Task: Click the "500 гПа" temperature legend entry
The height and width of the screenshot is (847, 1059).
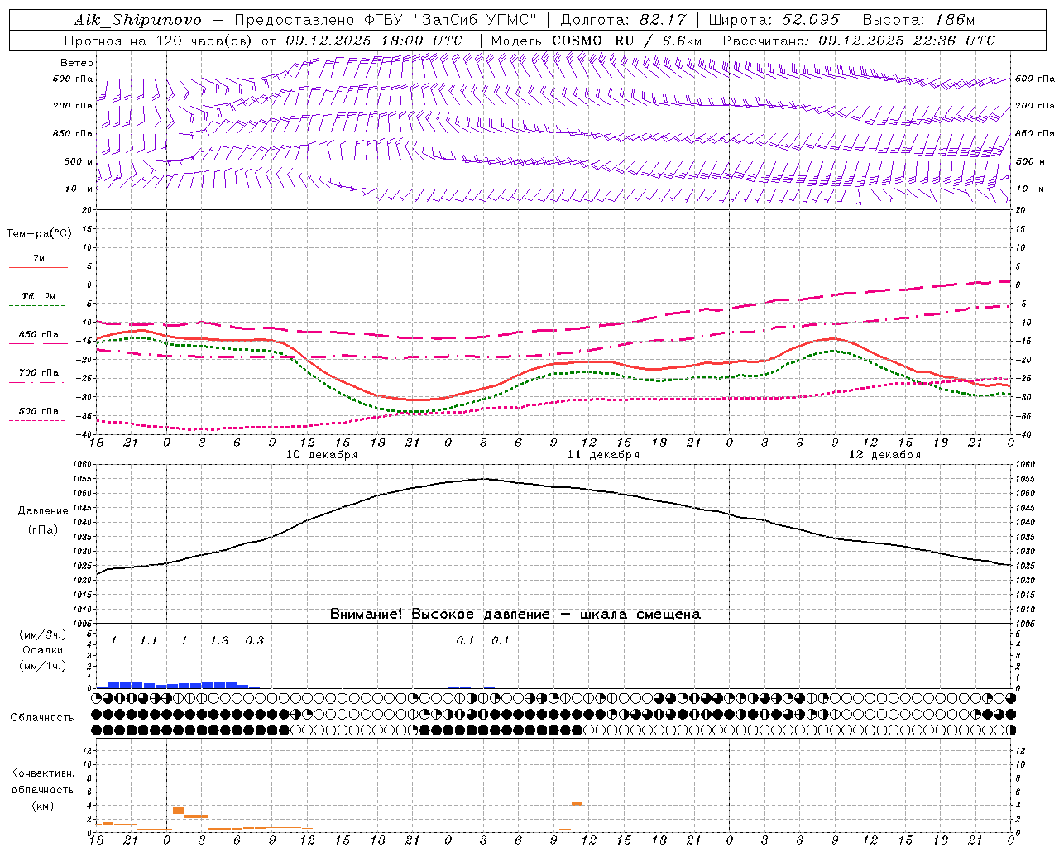Action: [x=39, y=410]
